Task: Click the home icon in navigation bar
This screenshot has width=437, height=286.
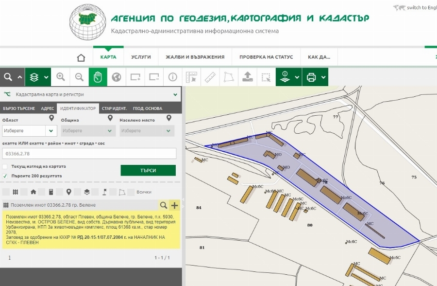Action: pyautogui.click(x=81, y=57)
